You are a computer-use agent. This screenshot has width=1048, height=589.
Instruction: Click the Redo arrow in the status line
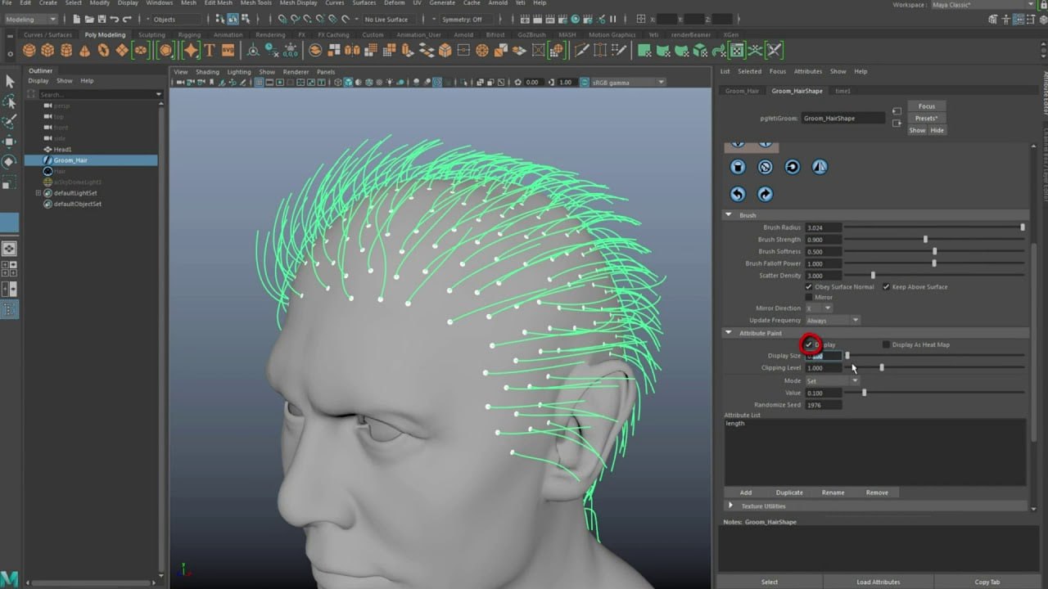[126, 19]
